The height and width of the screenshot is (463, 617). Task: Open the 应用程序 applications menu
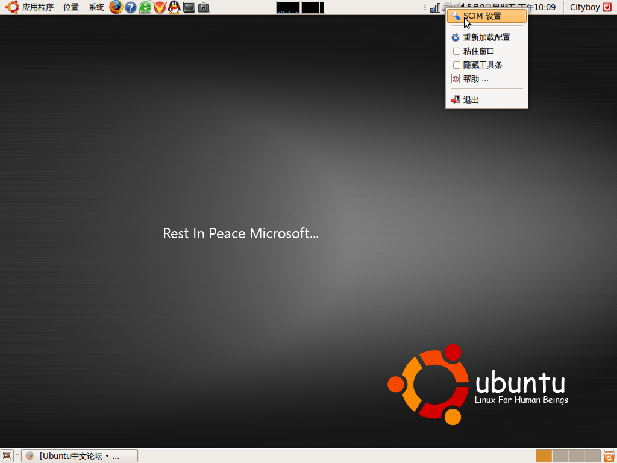tap(30, 7)
